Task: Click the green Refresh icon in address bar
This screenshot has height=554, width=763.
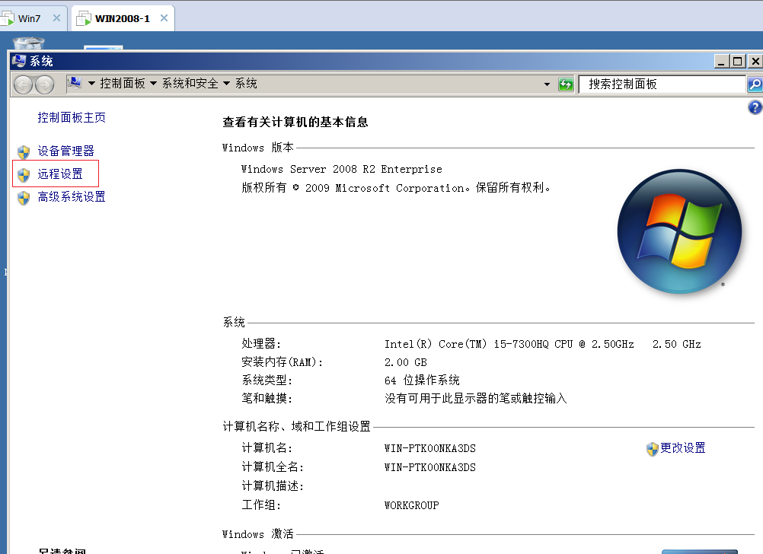Action: (x=566, y=84)
